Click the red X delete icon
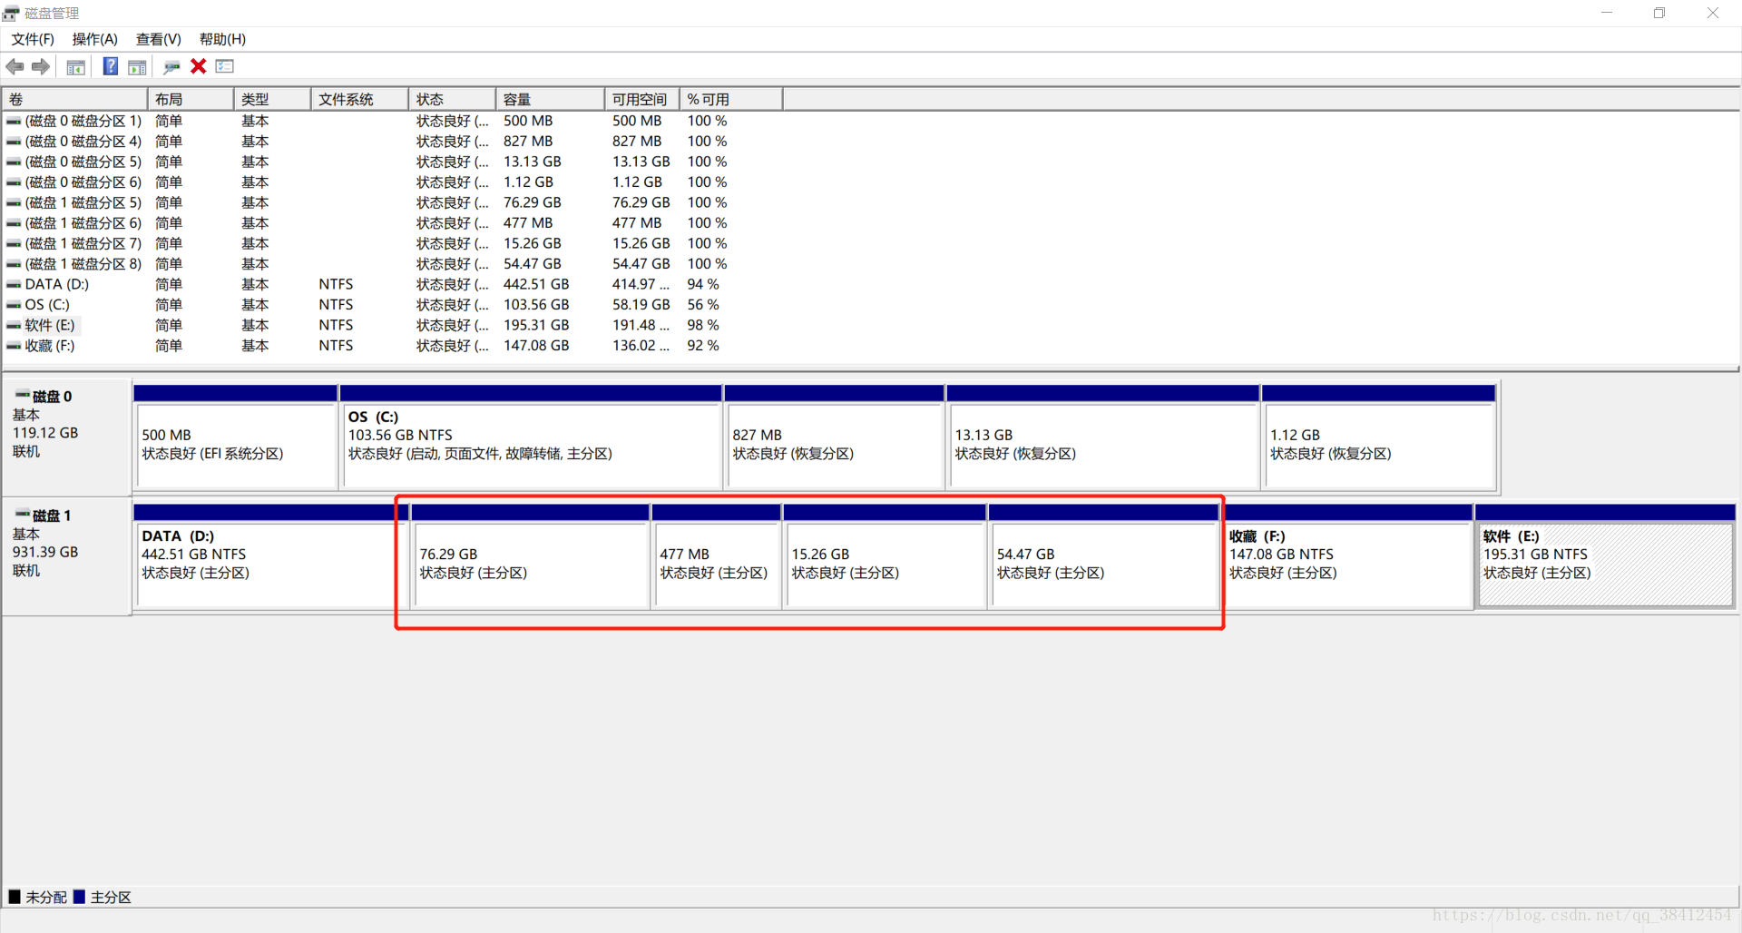 pyautogui.click(x=199, y=66)
